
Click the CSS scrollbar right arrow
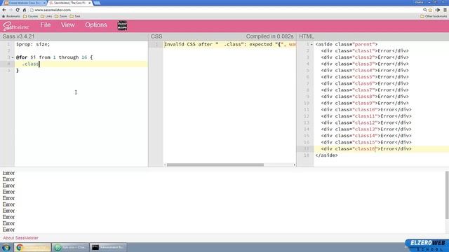point(295,165)
